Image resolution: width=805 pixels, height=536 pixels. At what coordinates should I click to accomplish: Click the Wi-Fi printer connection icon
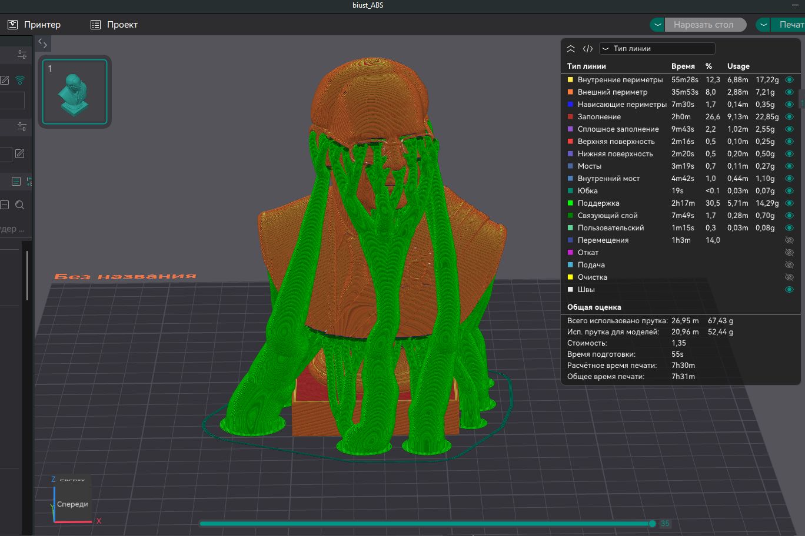coord(20,80)
